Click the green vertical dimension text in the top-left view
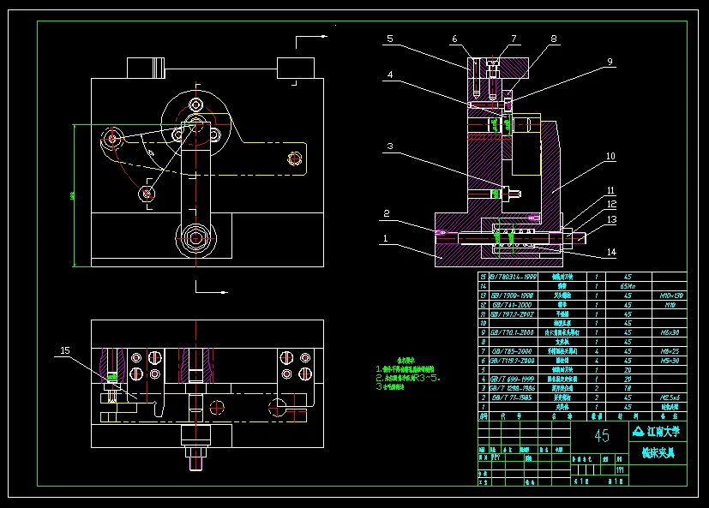This screenshot has height=508, width=709. pyautogui.click(x=72, y=195)
